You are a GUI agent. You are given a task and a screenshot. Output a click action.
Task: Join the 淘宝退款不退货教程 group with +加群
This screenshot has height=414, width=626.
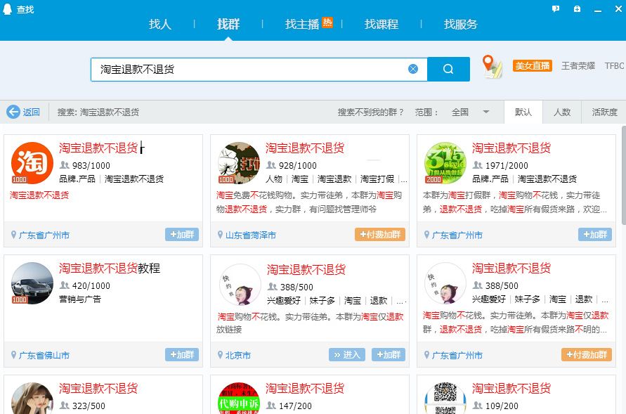tap(182, 354)
